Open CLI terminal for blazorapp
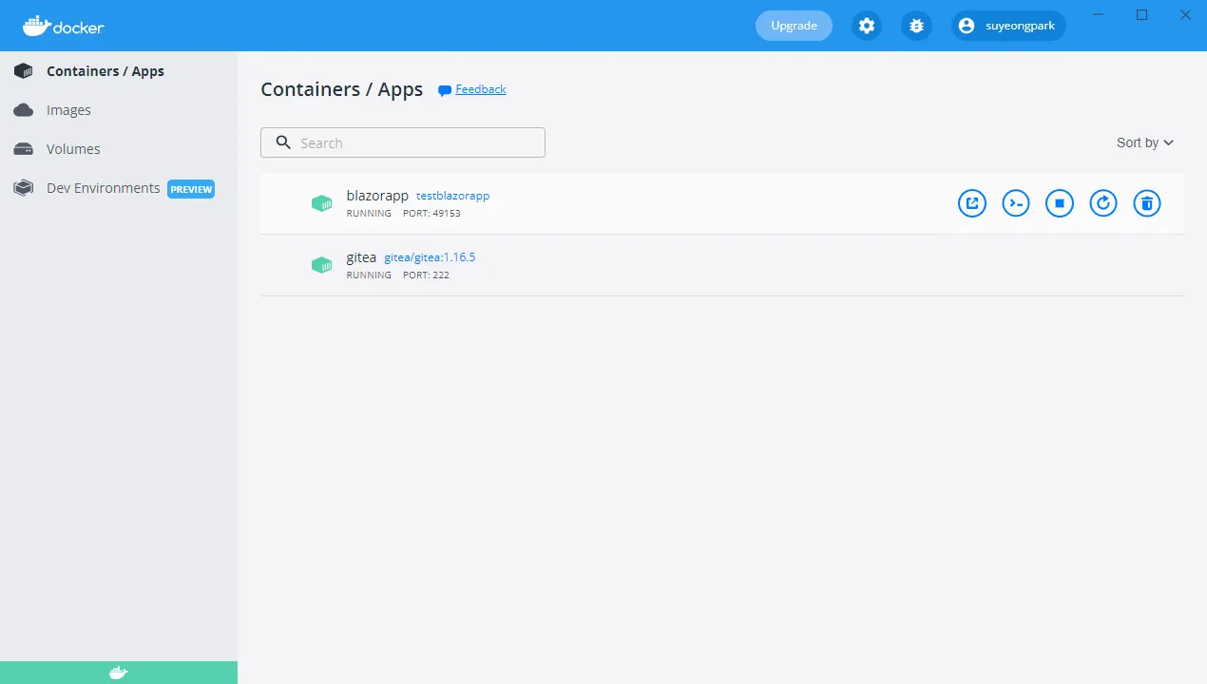The width and height of the screenshot is (1207, 684). pos(1016,203)
